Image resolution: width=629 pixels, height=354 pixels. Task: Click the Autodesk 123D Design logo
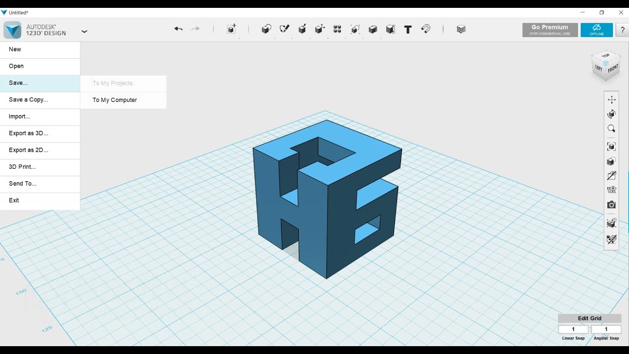pyautogui.click(x=12, y=30)
